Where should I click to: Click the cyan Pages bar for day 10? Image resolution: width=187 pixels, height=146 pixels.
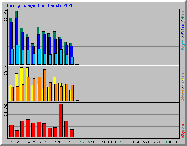tap(61, 57)
